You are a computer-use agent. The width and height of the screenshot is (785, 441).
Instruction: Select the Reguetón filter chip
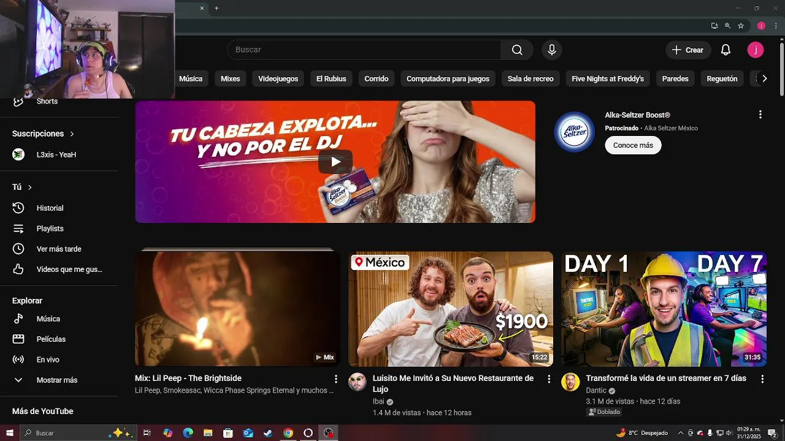click(x=722, y=78)
